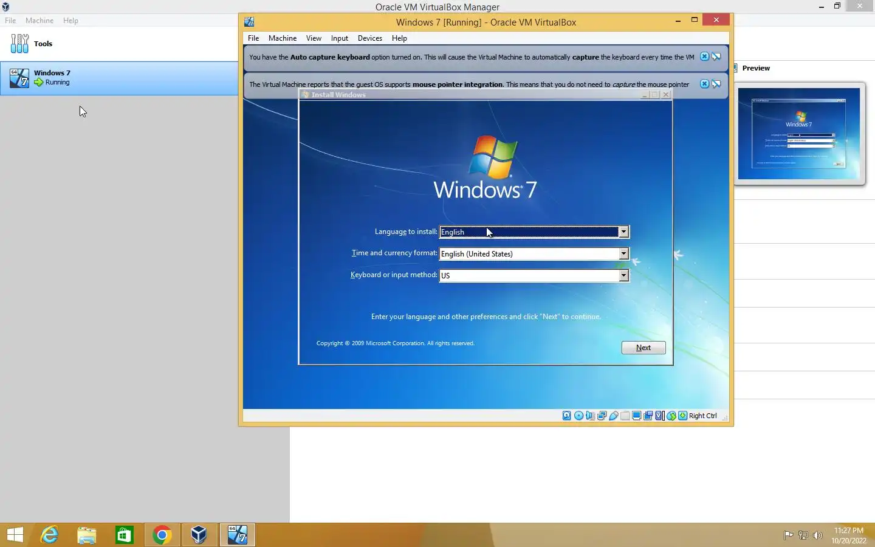The width and height of the screenshot is (875, 547).
Task: Open Help menu in the VM window
Action: pos(399,38)
